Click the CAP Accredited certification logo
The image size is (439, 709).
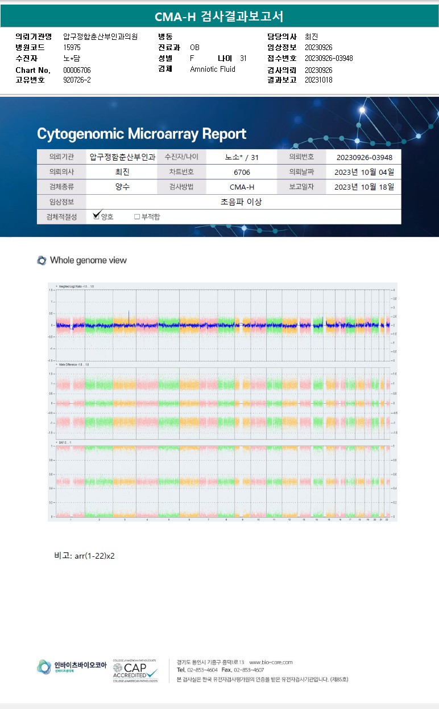[135, 670]
